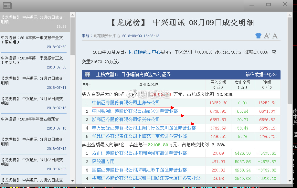Increase font size with the A+ icon
Viewport: 297px width, 188px height.
tap(267, 36)
